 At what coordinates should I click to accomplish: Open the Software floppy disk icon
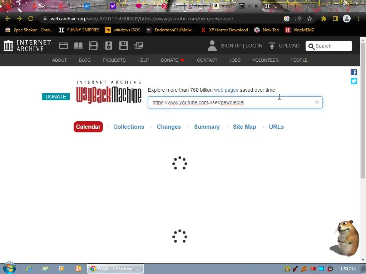pyautogui.click(x=123, y=46)
